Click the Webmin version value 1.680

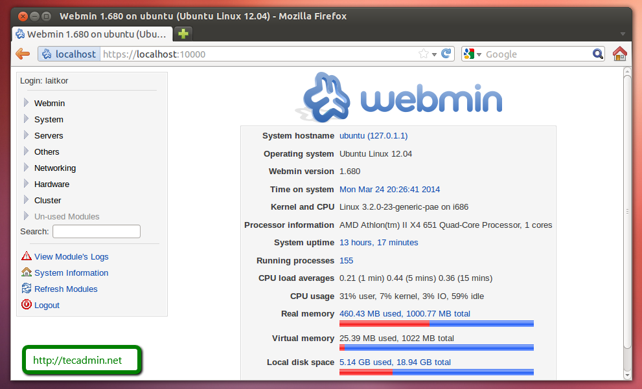click(x=350, y=172)
